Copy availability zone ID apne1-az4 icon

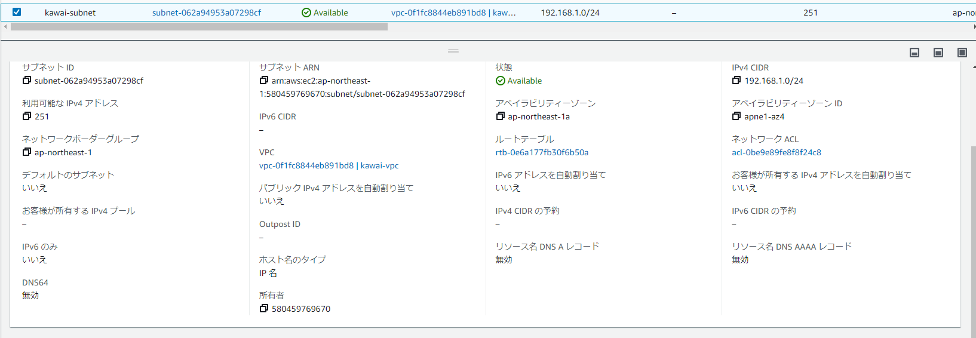click(x=736, y=116)
